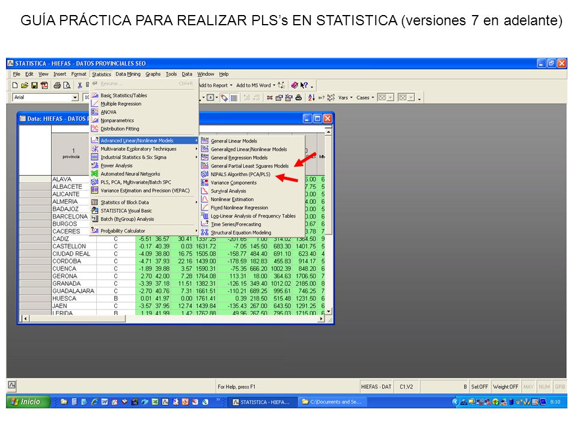Image resolution: width=577 pixels, height=433 pixels.
Task: Click C:\Documents and Se taskbar button
Action: 333,402
